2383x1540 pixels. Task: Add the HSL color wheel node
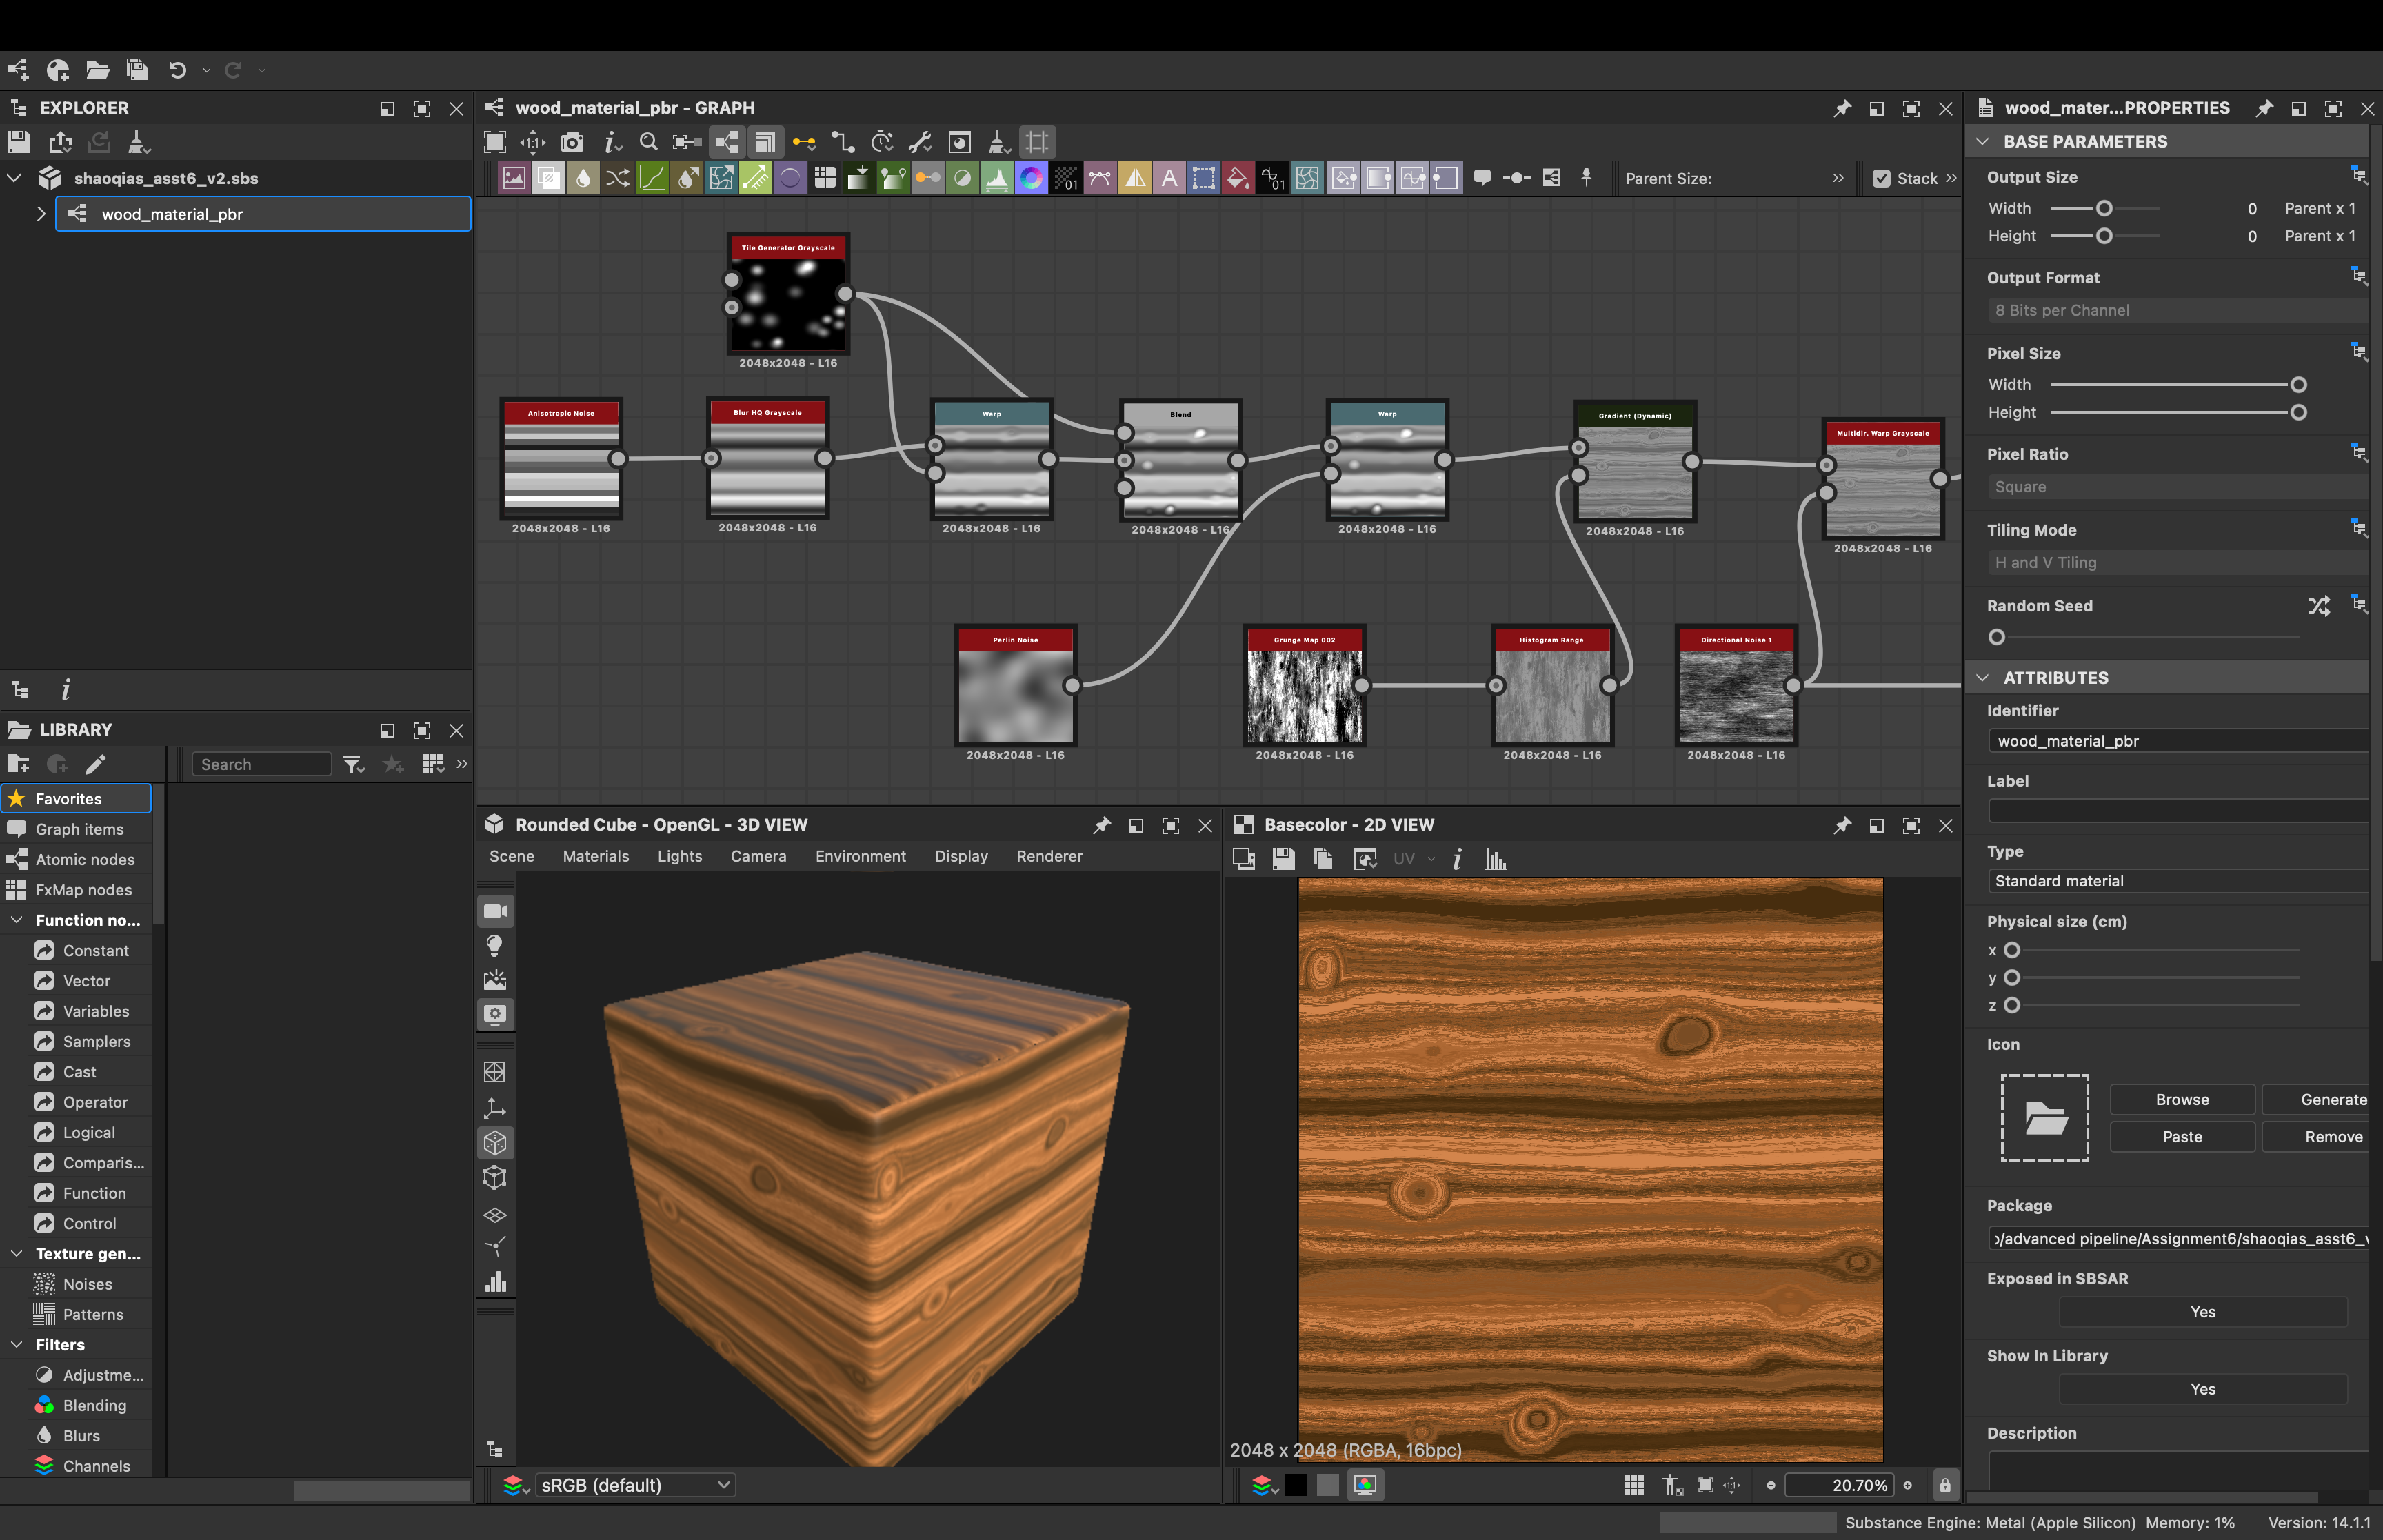click(x=1031, y=178)
